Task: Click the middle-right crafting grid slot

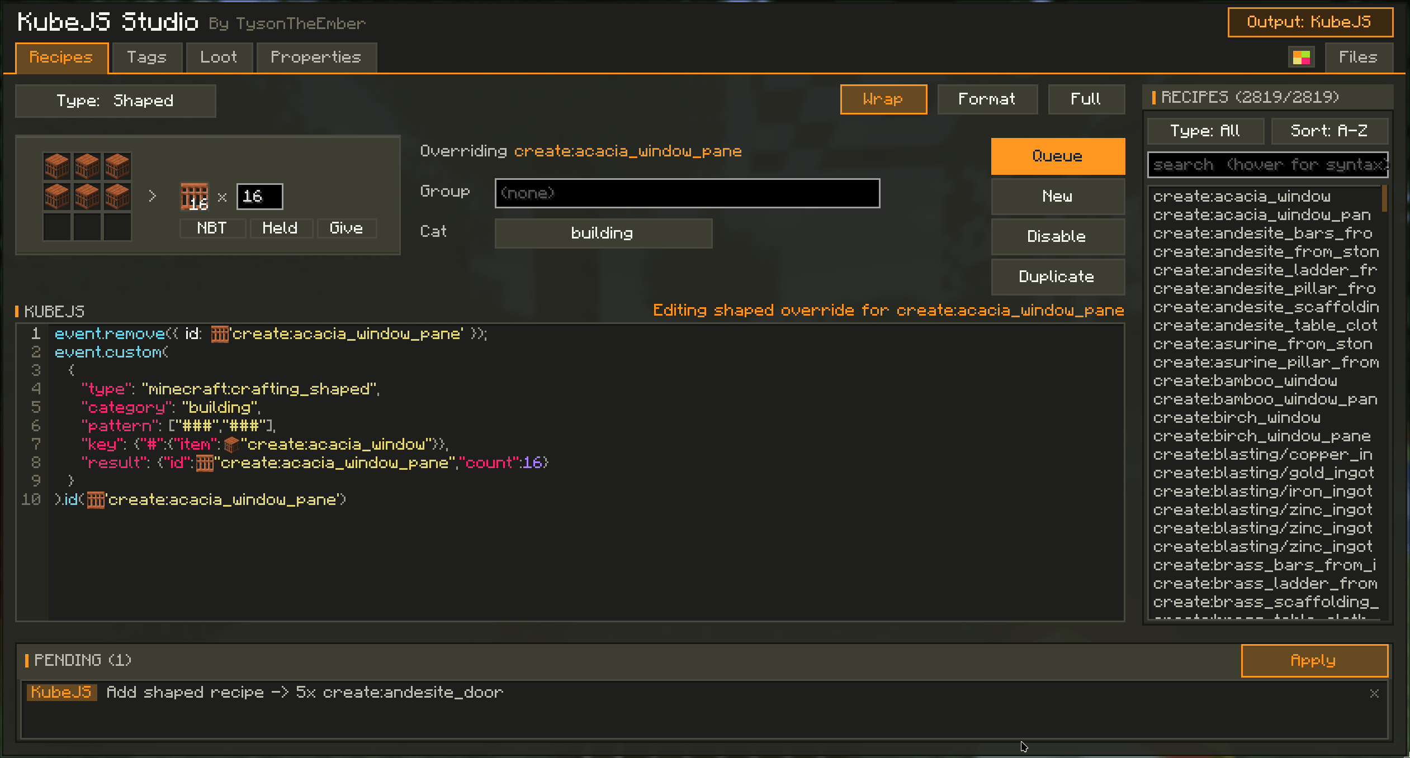Action: [x=117, y=197]
